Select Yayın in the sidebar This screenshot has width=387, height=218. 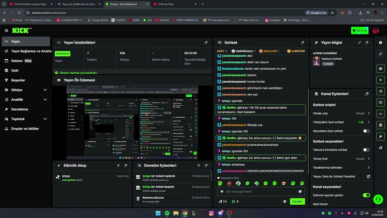pos(26,41)
